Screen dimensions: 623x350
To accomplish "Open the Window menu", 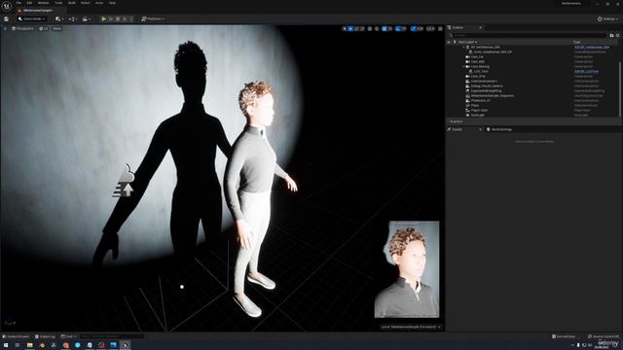I will click(x=43, y=3).
